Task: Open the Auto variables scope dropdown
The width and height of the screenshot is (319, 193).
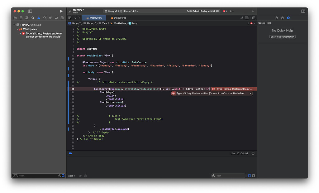Action: coord(71,176)
